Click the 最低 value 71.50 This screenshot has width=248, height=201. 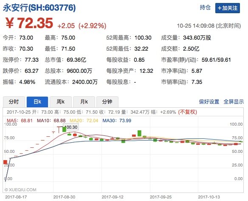(x=68, y=49)
